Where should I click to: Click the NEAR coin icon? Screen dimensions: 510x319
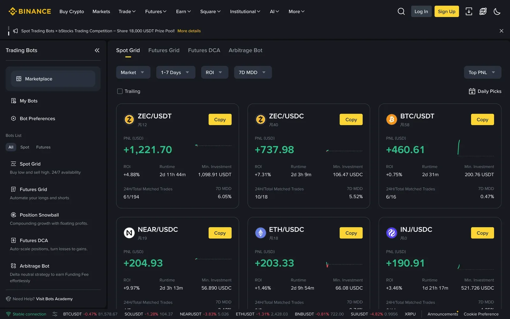pos(129,233)
